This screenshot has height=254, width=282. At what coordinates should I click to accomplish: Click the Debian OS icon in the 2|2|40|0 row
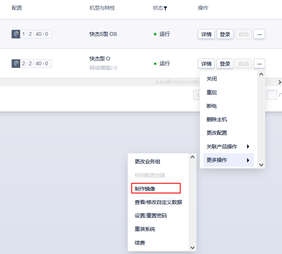(16, 63)
